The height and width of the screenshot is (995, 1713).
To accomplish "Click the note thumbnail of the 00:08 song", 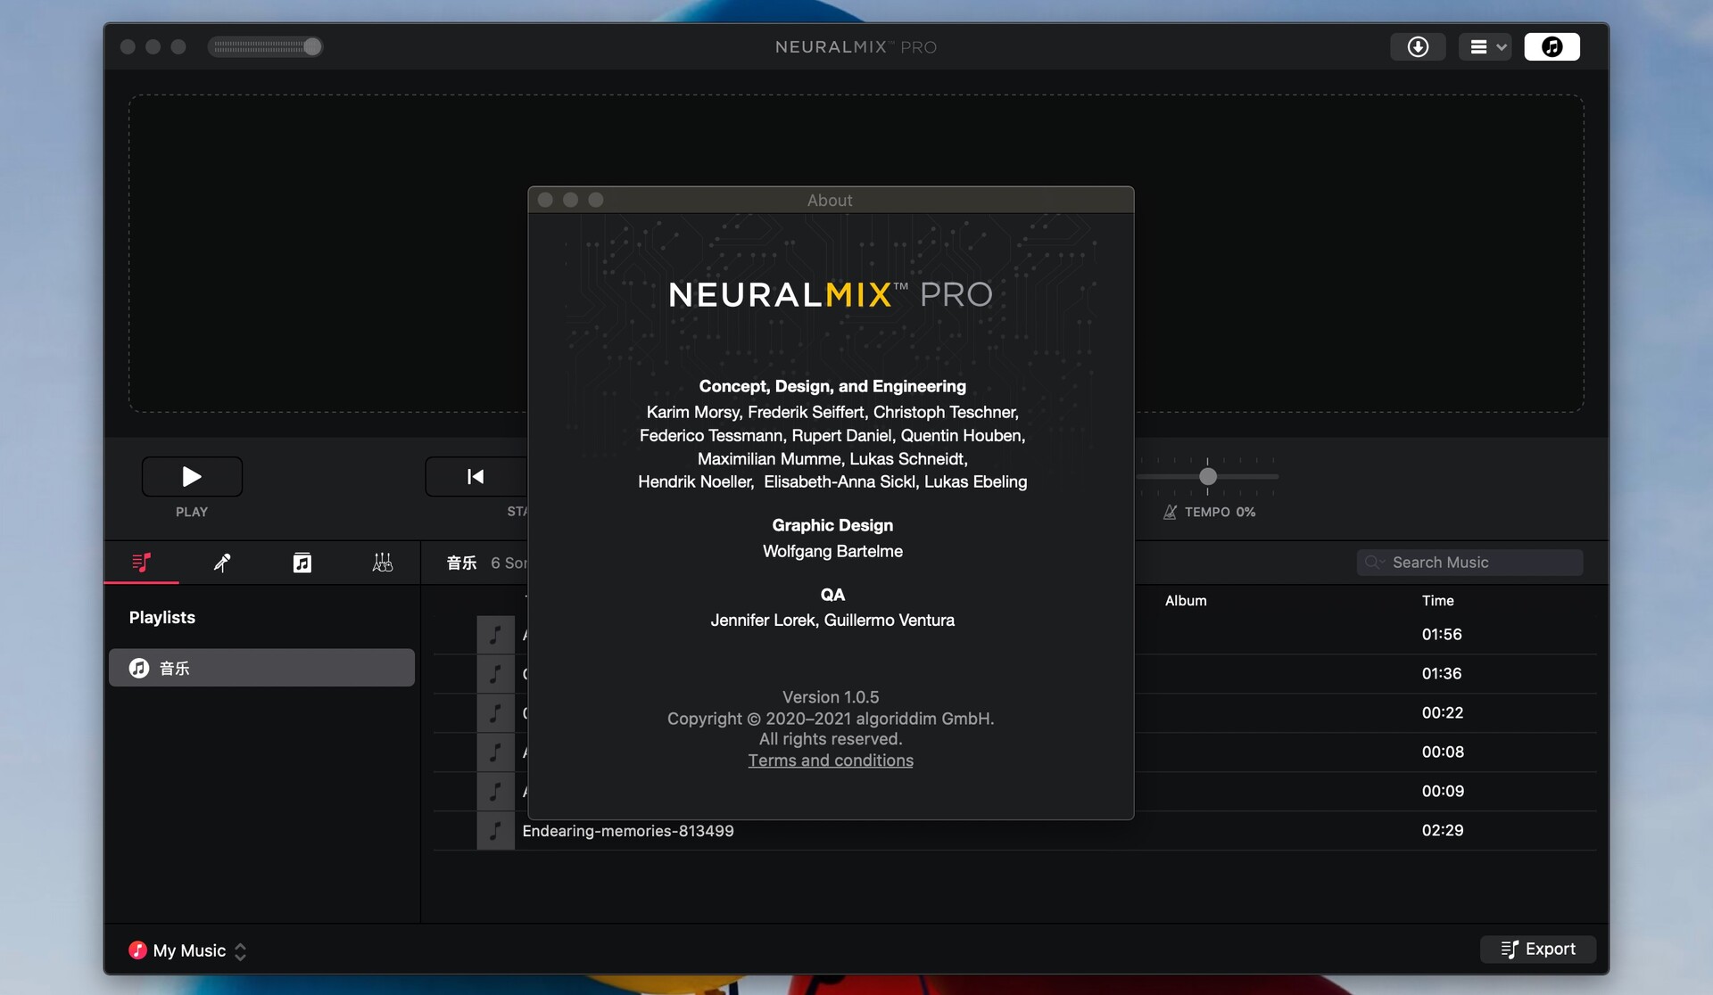I will click(x=495, y=752).
